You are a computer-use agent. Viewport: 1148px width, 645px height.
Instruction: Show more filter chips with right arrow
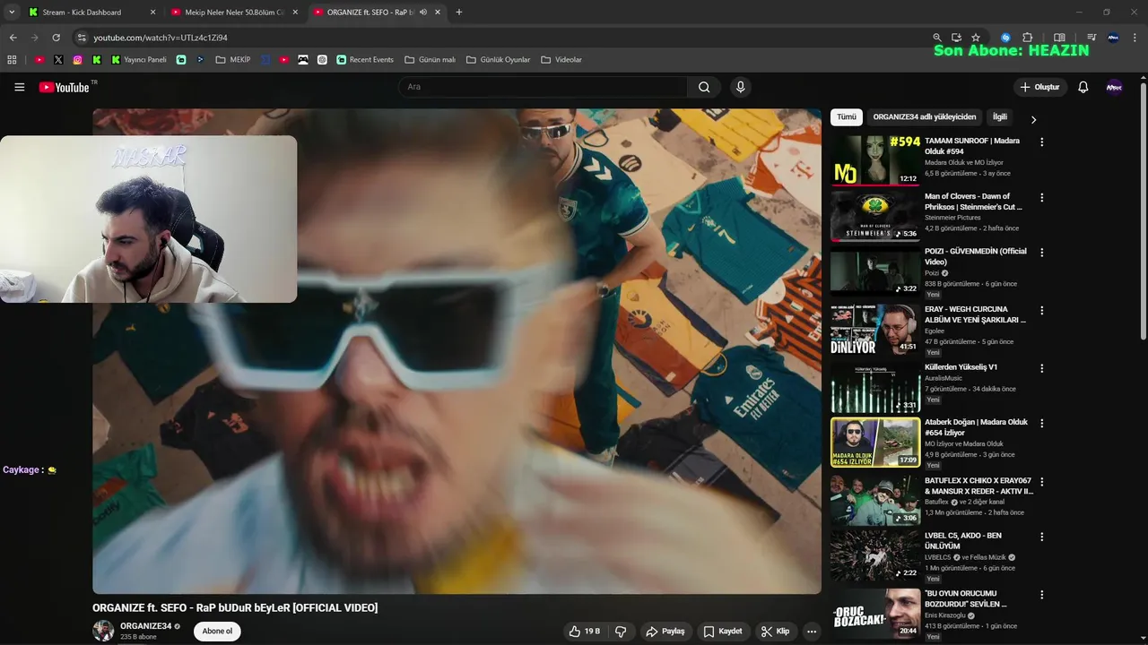1033,119
